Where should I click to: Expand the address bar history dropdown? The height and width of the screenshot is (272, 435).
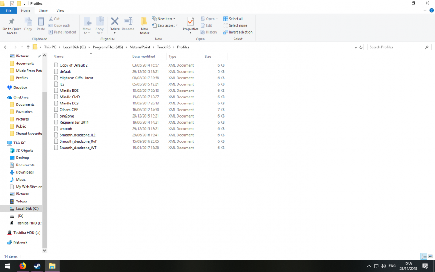tap(355, 47)
